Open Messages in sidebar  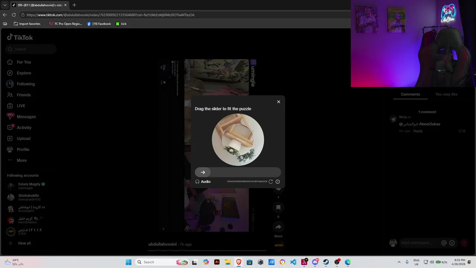click(x=22, y=117)
